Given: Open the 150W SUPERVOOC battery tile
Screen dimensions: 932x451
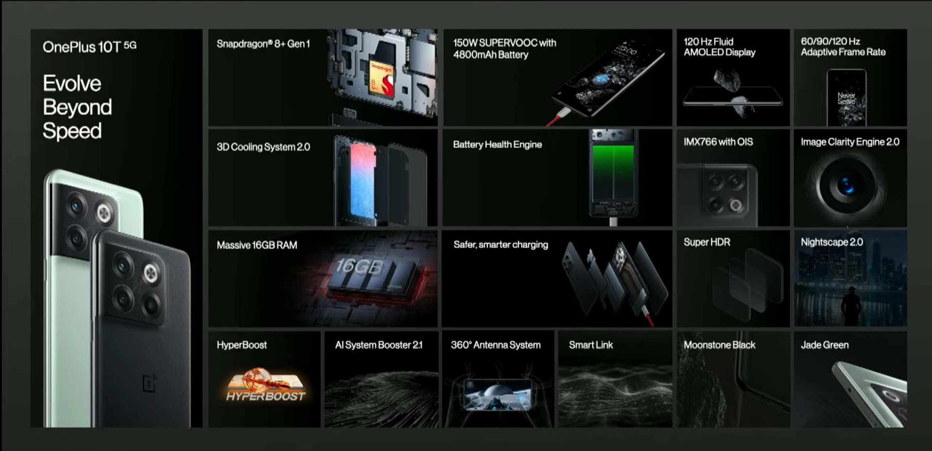Looking at the screenshot, I should (557, 78).
